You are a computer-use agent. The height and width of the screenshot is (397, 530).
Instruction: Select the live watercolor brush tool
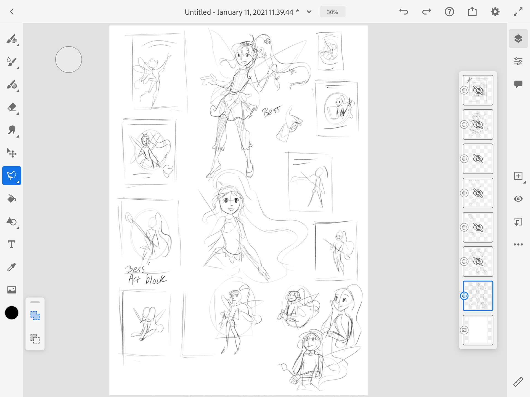[11, 62]
